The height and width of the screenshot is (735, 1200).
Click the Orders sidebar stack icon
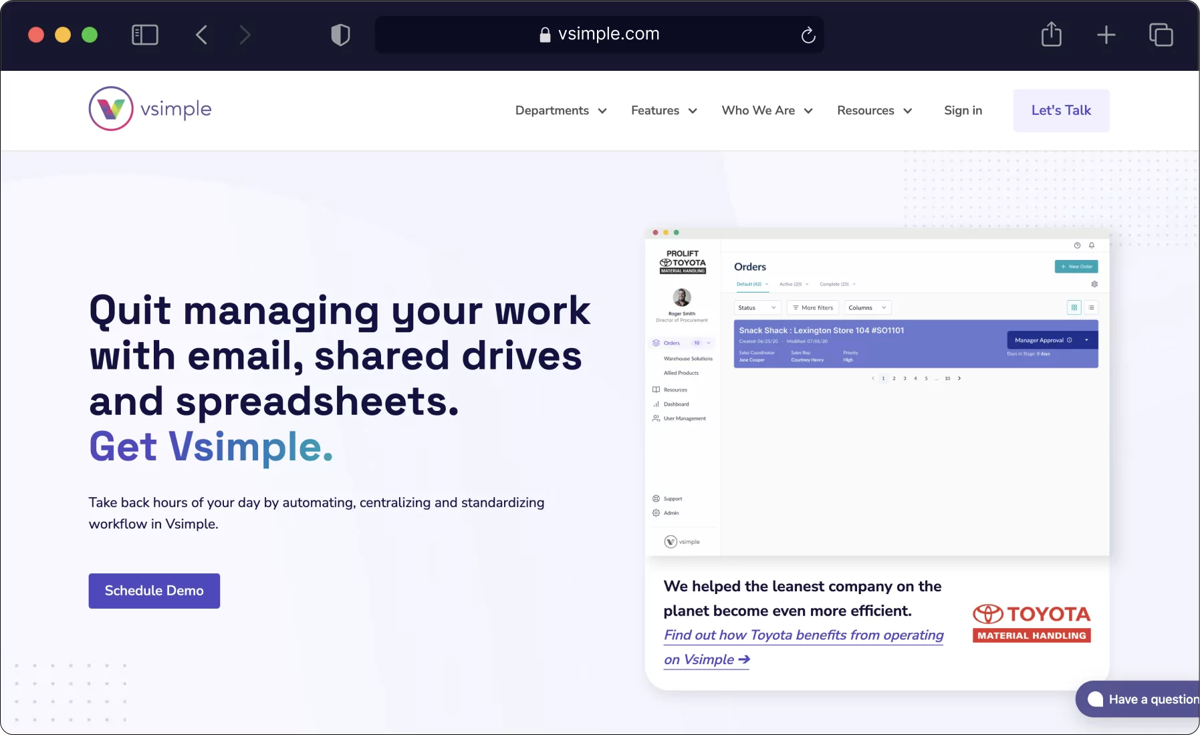click(656, 343)
